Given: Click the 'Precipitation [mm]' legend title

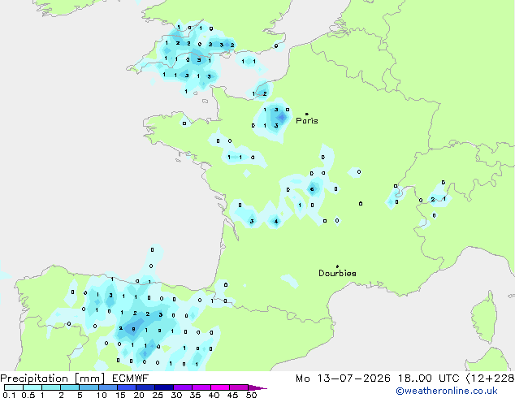Looking at the screenshot, I should point(52,379).
